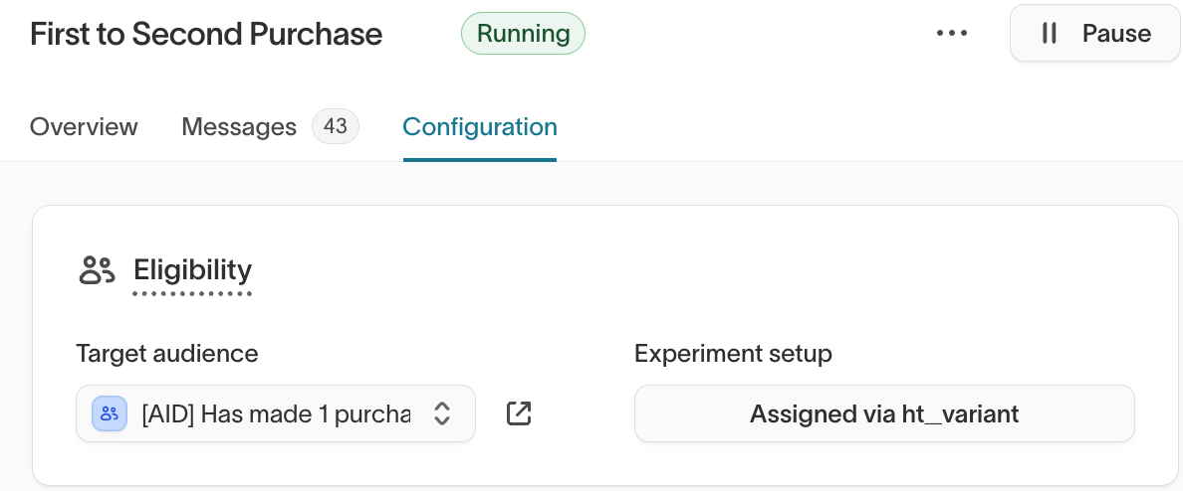Click the Target audience label

(166, 354)
